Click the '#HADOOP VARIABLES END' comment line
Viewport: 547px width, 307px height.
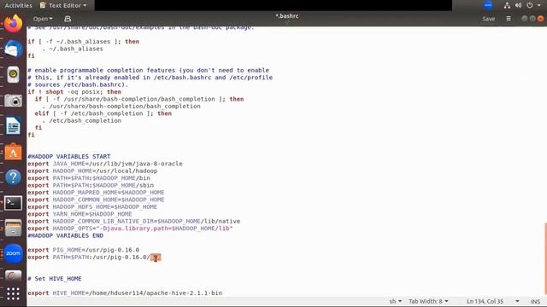click(x=66, y=235)
